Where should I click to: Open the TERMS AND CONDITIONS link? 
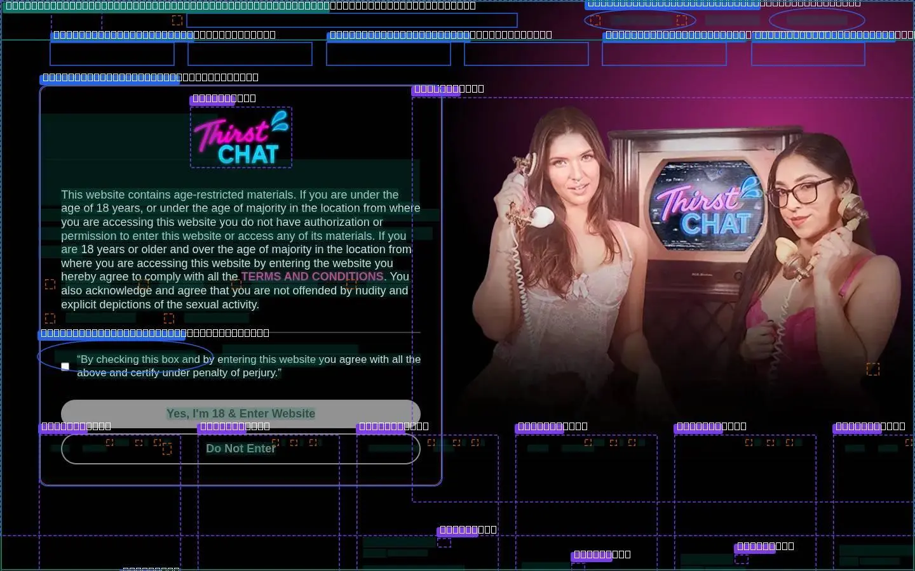[312, 277]
